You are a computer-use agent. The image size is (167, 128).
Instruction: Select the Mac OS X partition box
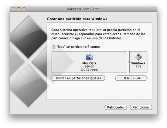click(x=89, y=62)
